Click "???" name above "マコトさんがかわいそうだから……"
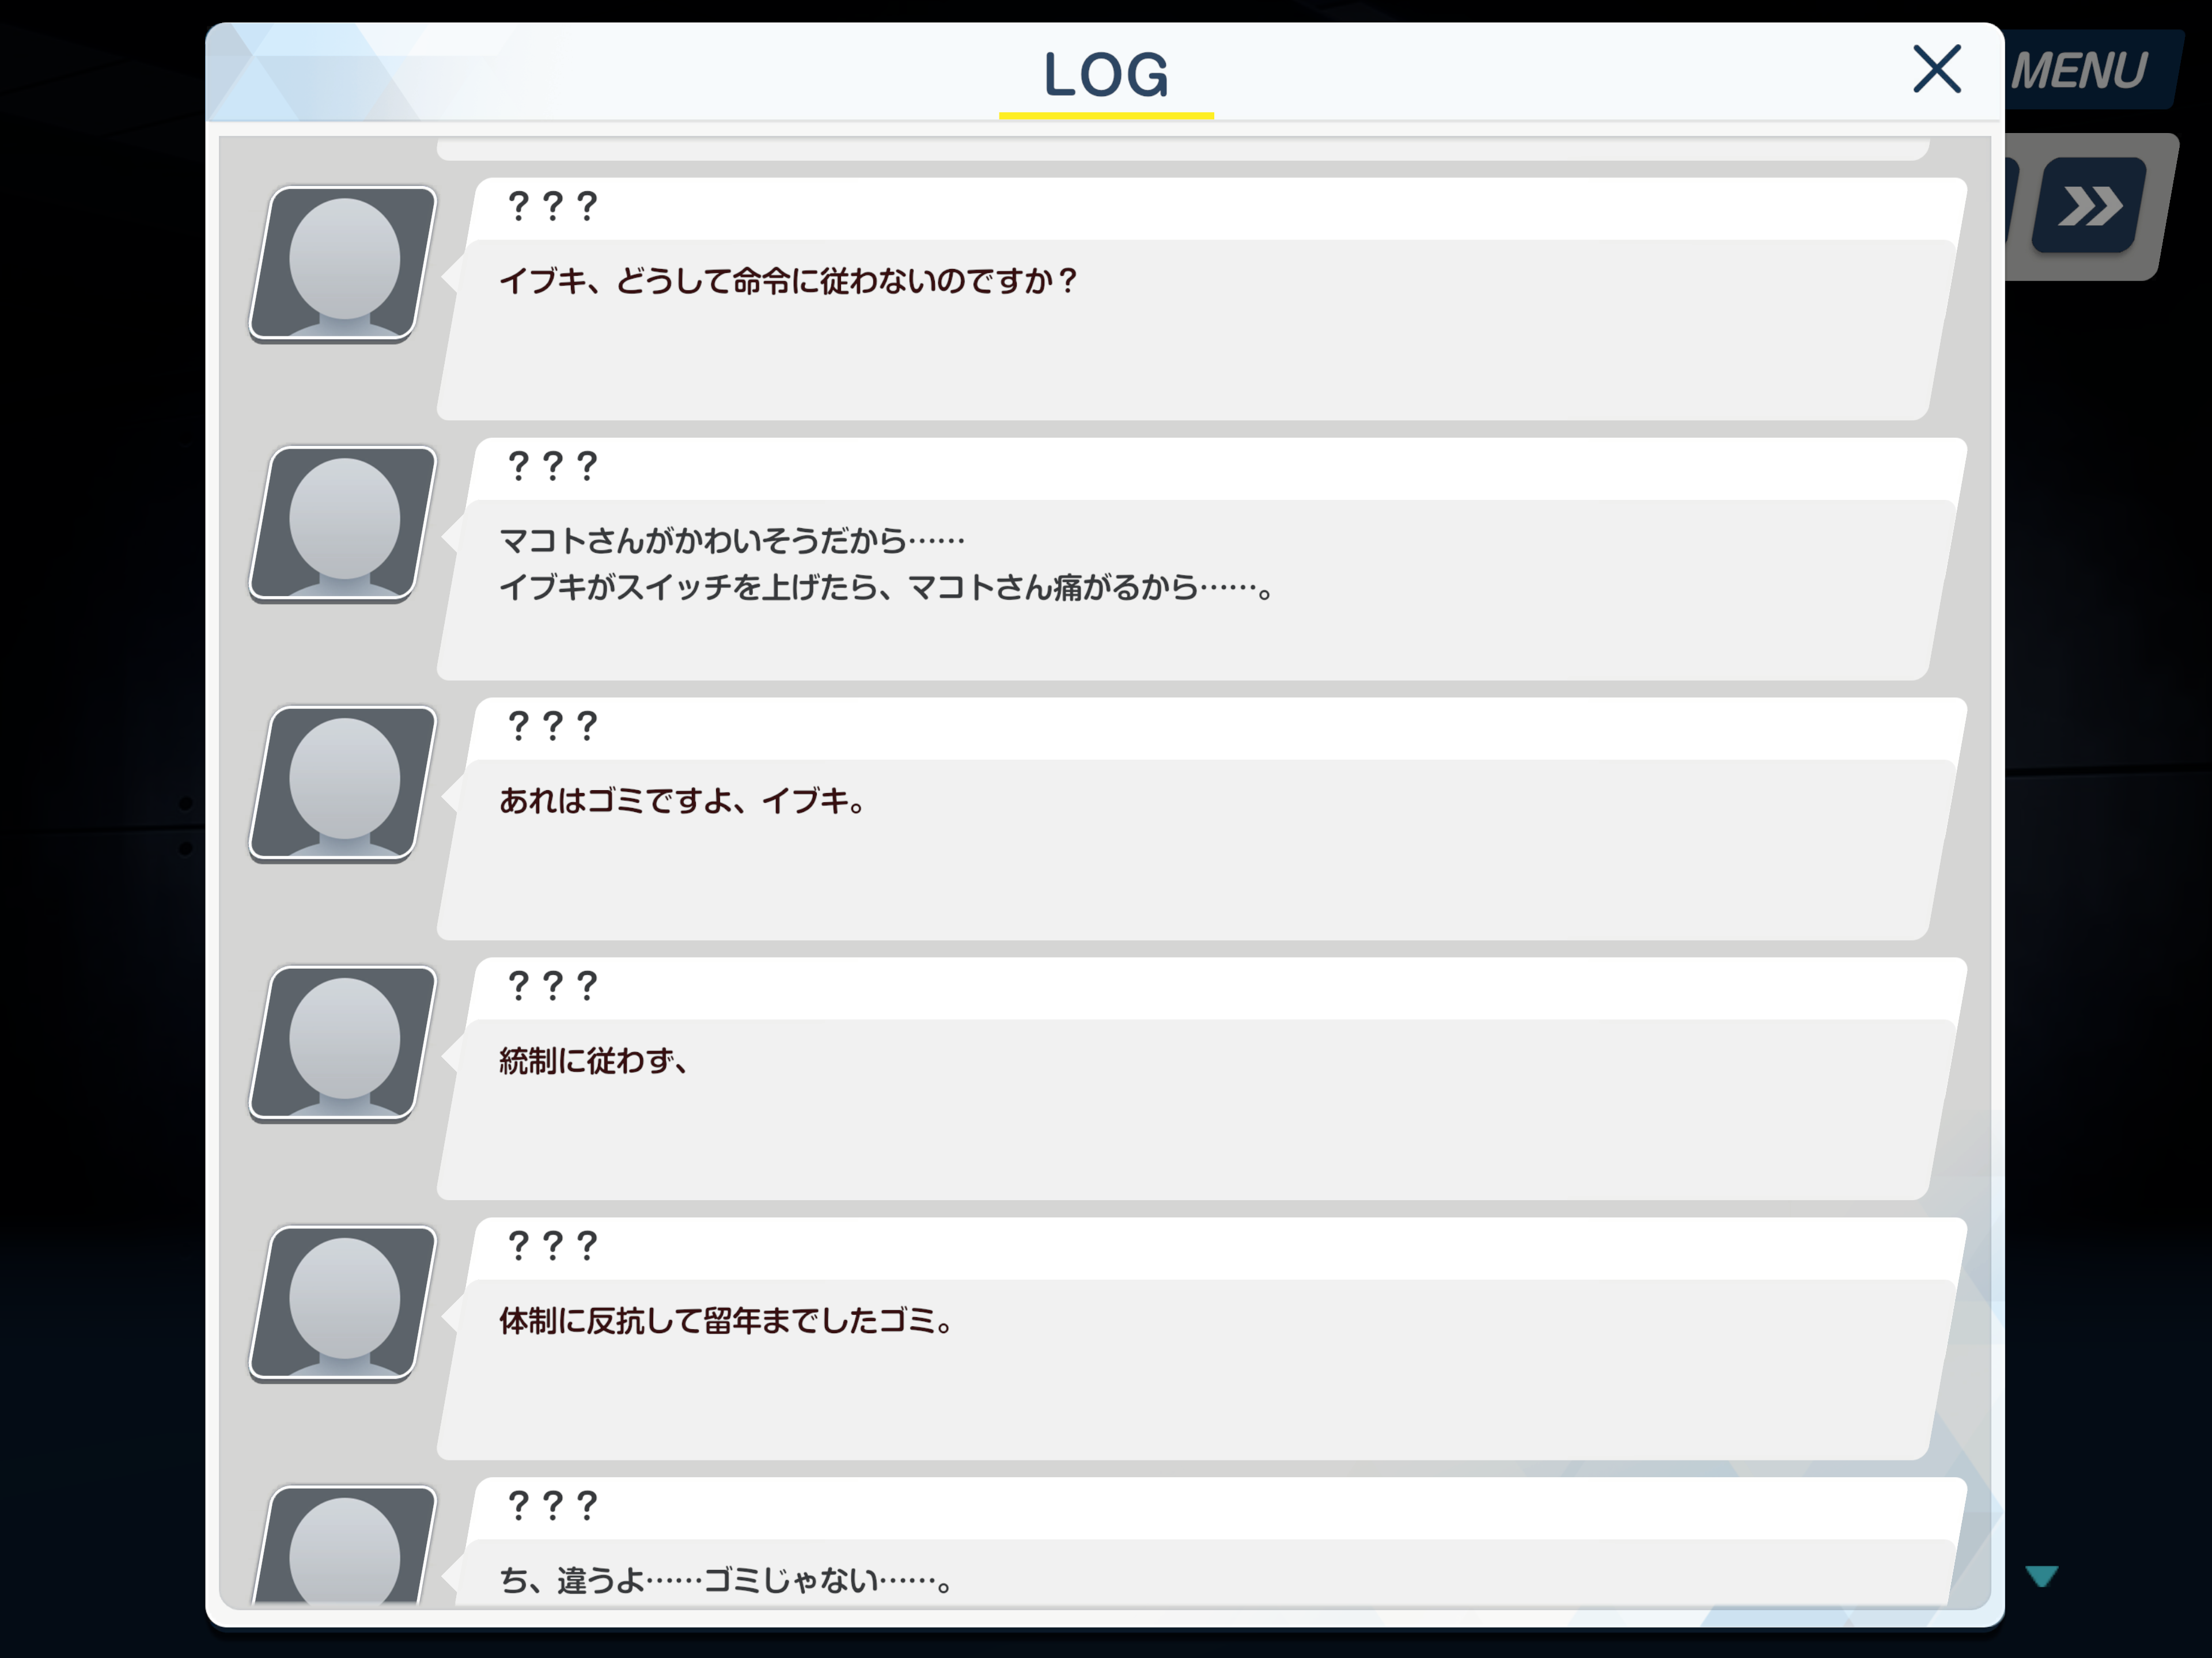 552,466
